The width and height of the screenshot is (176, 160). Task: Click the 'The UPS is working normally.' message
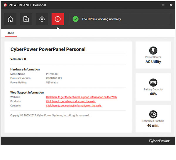point(102,19)
